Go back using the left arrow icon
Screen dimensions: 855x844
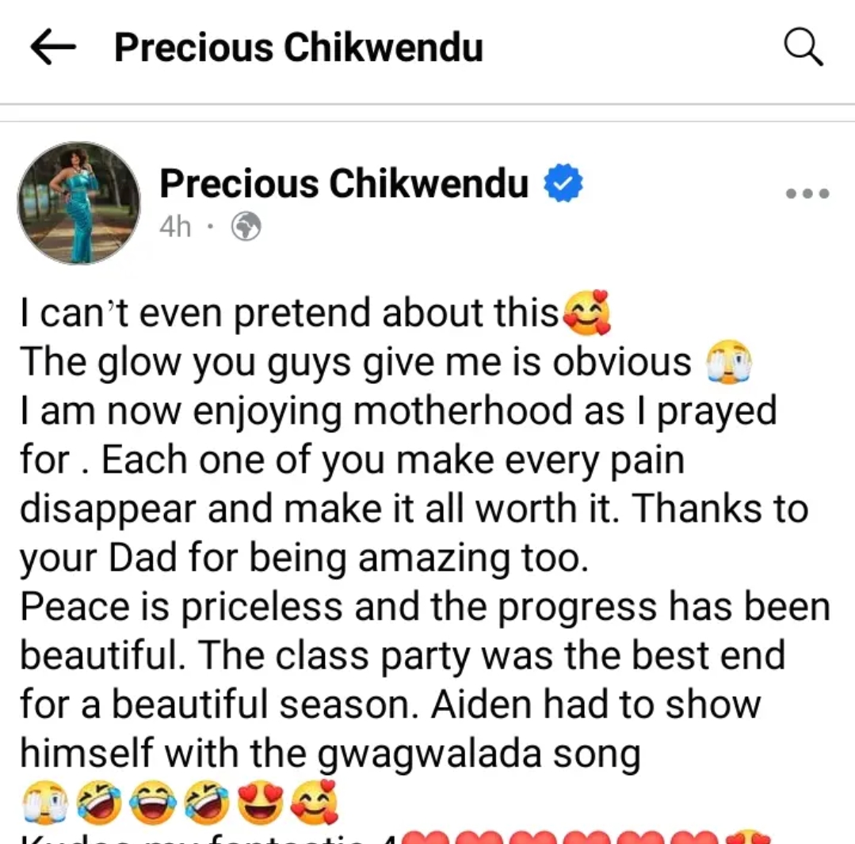pyautogui.click(x=53, y=47)
